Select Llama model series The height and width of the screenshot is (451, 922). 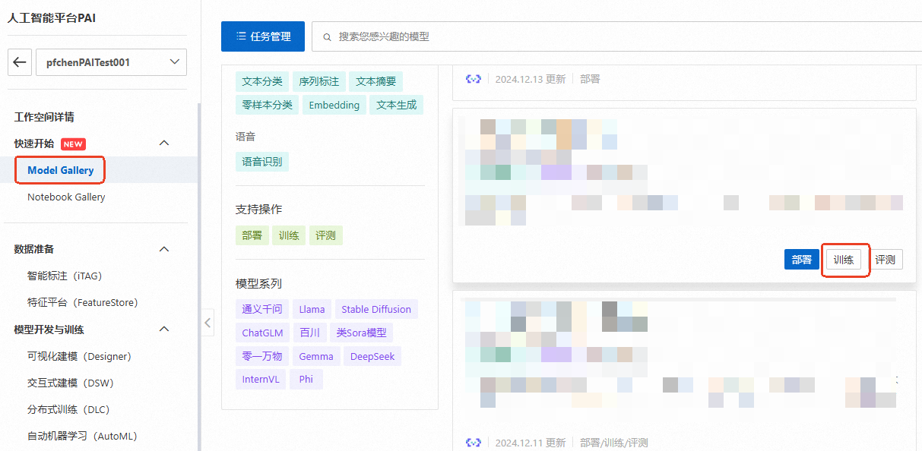(x=312, y=309)
